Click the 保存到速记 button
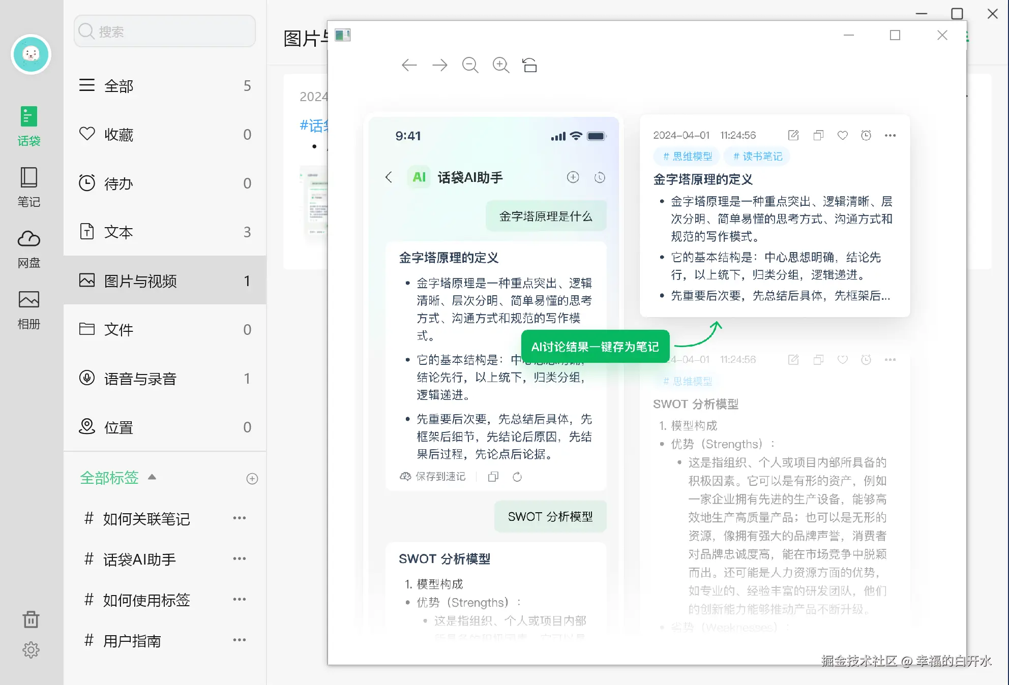 [433, 477]
